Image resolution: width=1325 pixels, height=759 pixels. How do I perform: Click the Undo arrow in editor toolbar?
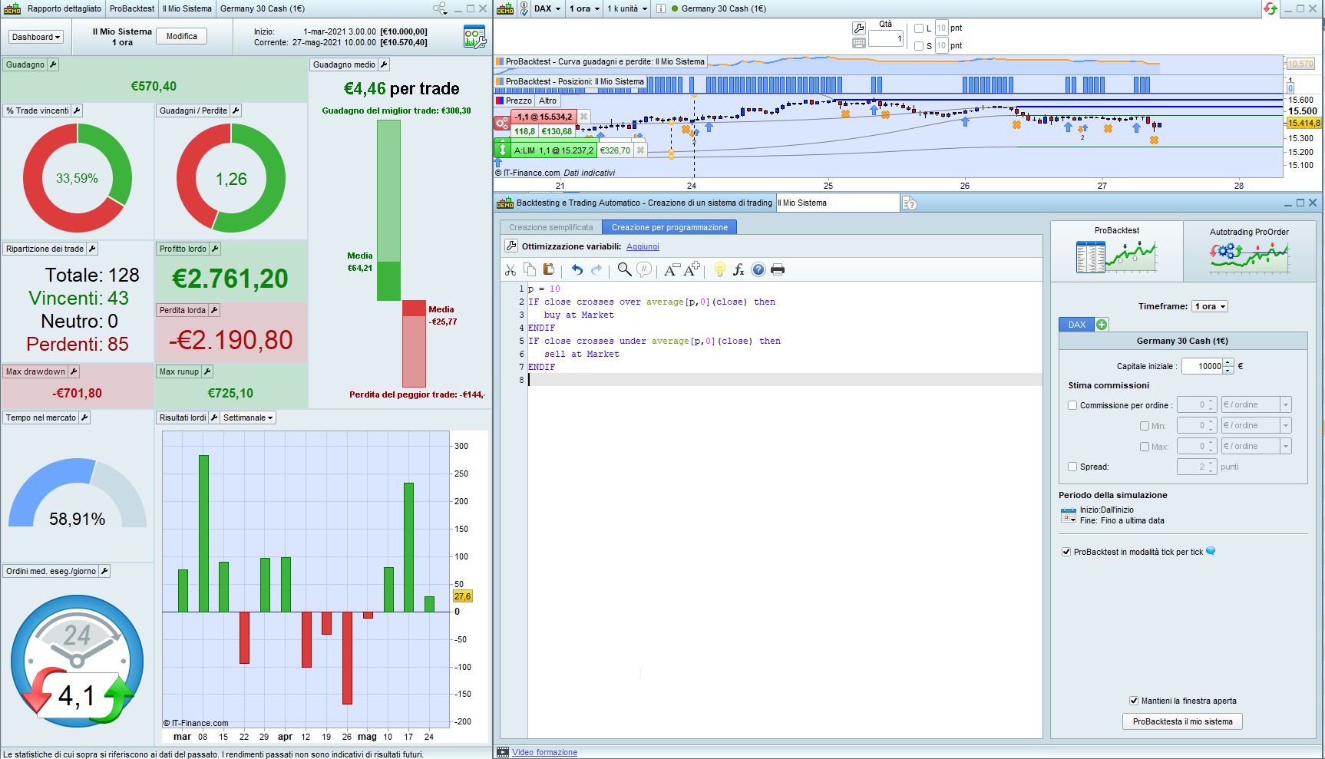(x=577, y=269)
